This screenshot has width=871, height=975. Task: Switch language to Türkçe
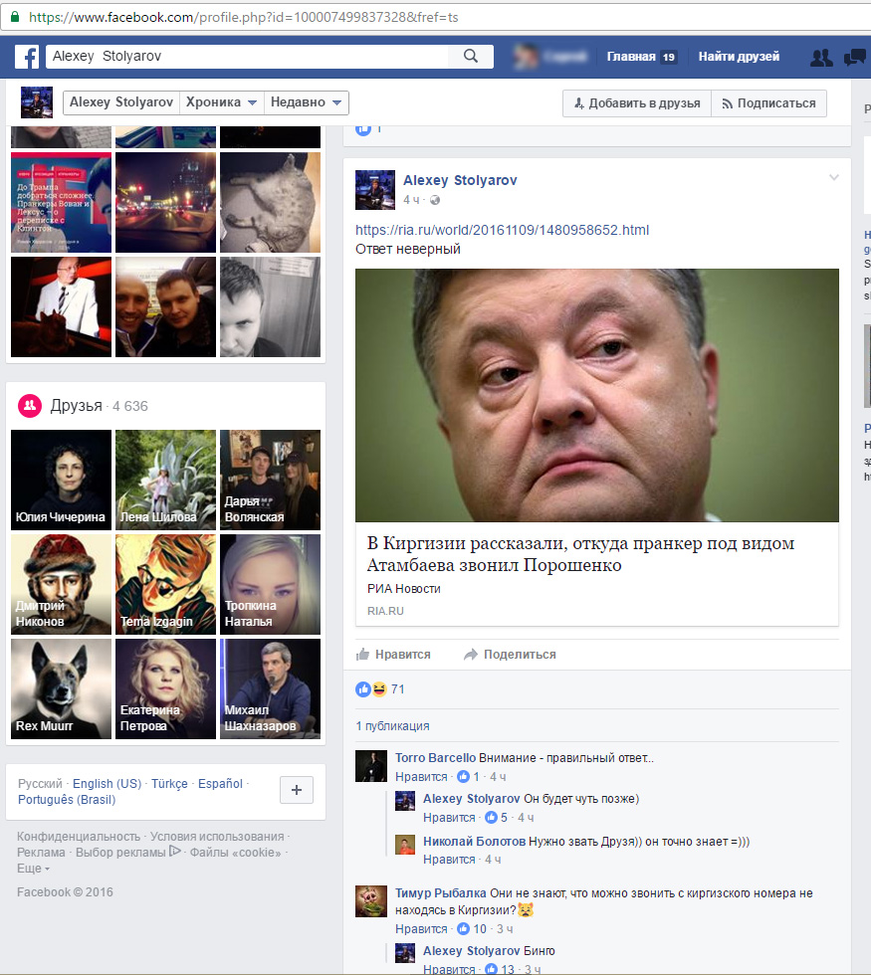coord(169,783)
